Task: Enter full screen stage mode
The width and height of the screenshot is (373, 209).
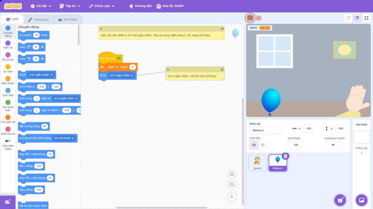Action: pos(366,18)
